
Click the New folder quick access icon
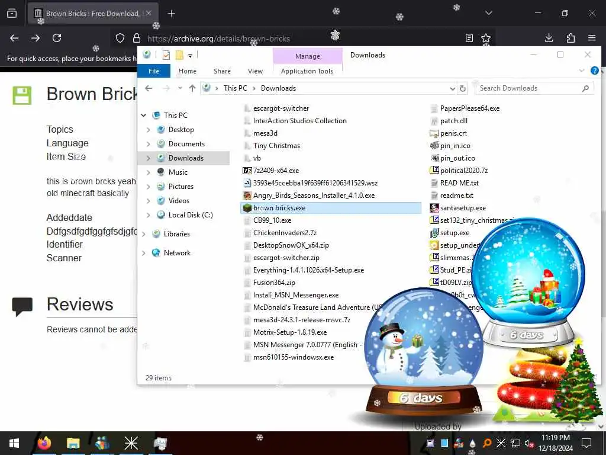[179, 55]
